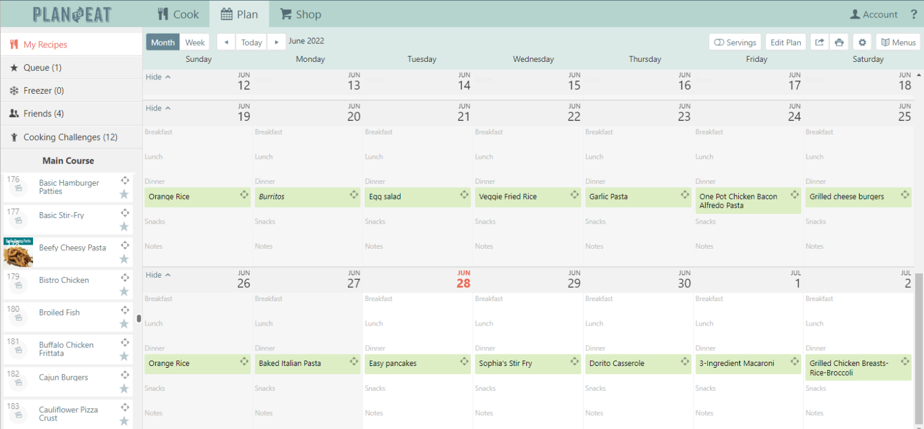Toggle the Servings display

[735, 42]
